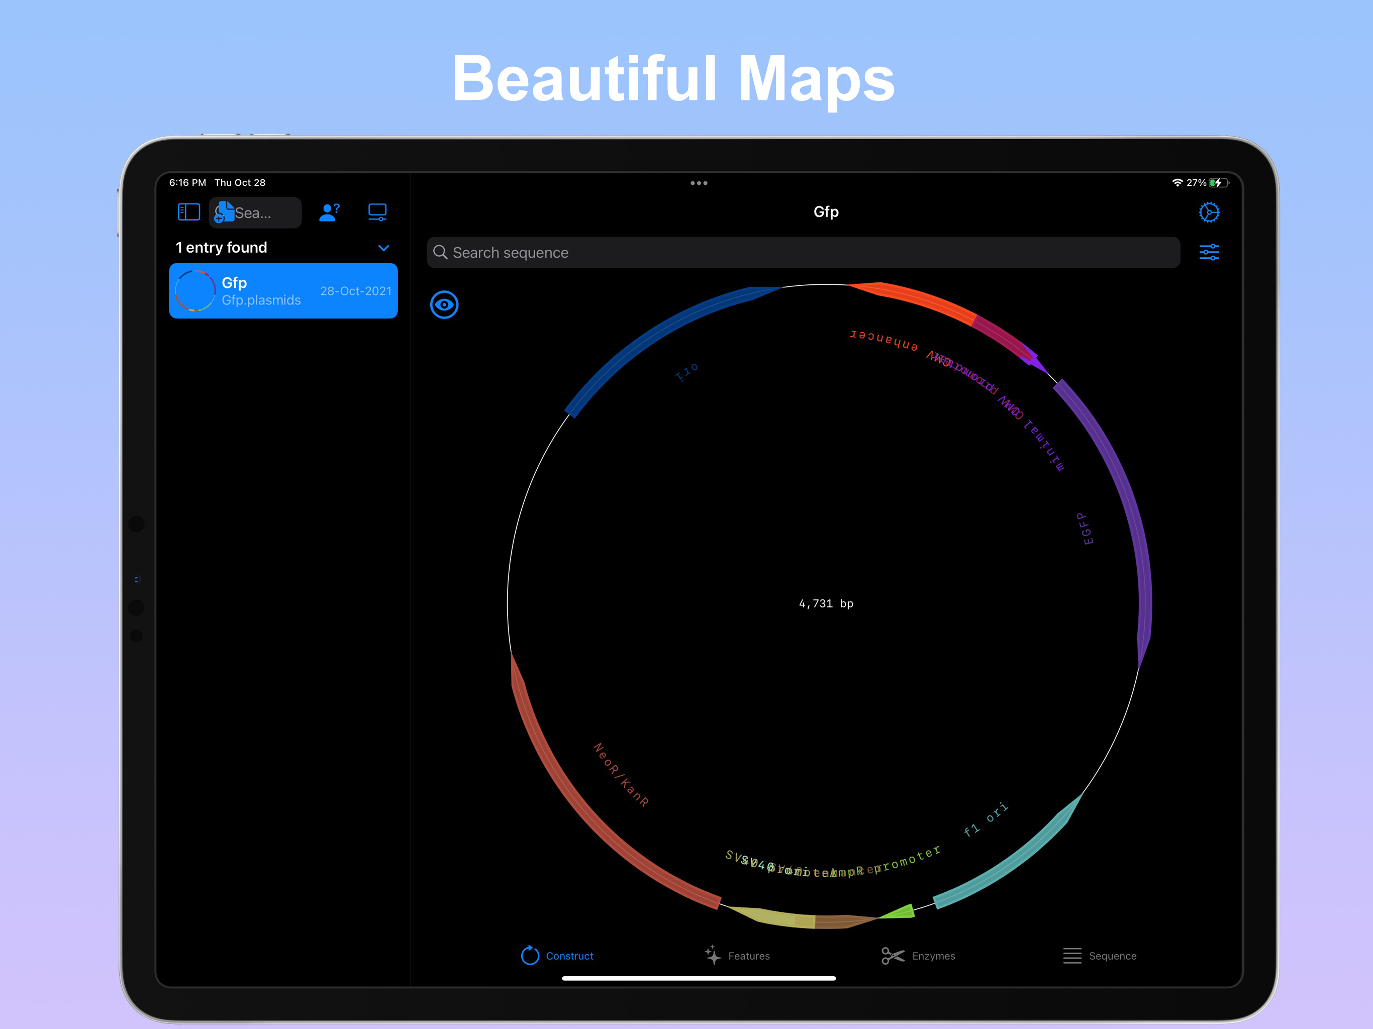Click the '4,731 bp' center label
The image size is (1373, 1029).
(x=826, y=603)
